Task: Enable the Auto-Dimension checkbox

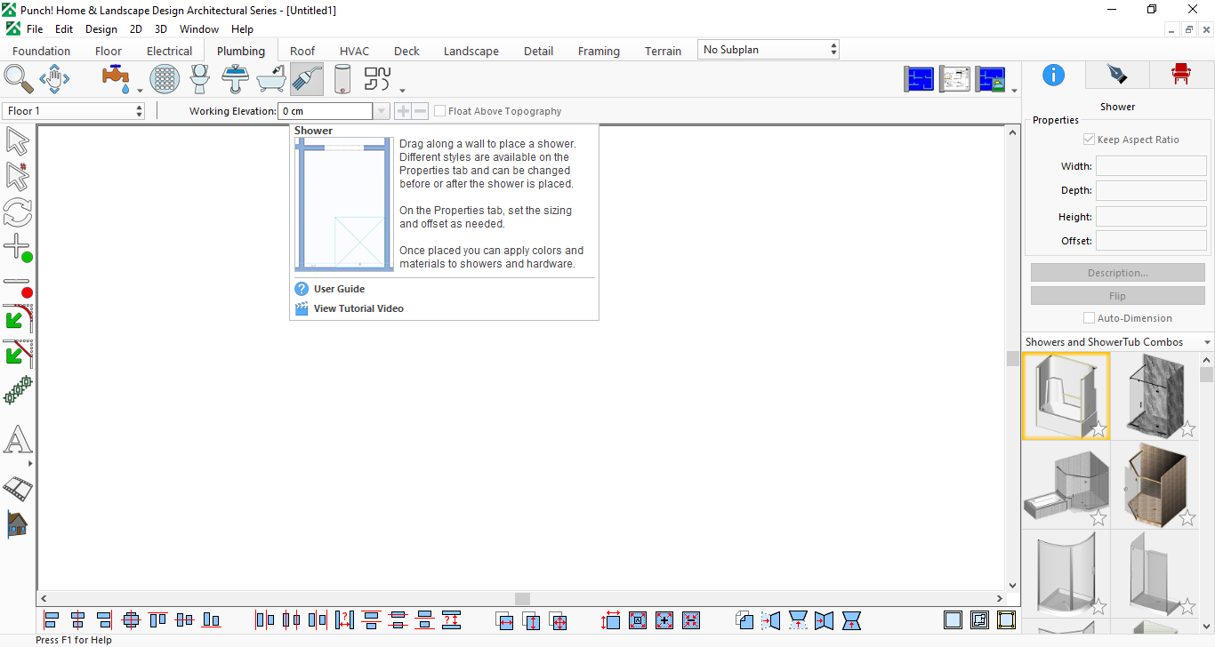Action: click(x=1089, y=318)
